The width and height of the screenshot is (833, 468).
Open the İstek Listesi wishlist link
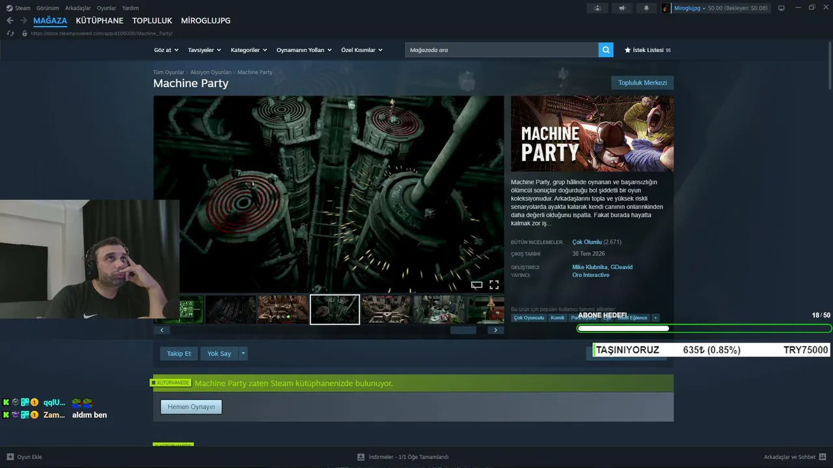(x=648, y=50)
